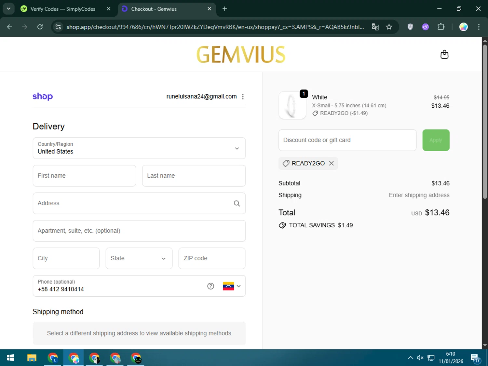Focus the First name field
Image resolution: width=488 pixels, height=366 pixels.
(84, 176)
